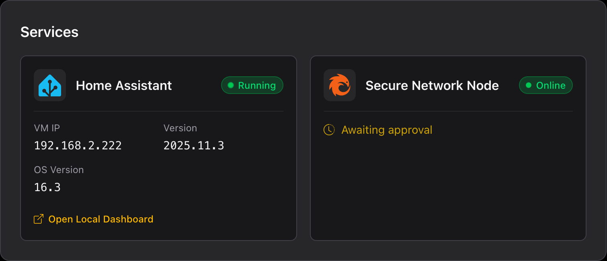Viewport: 607px width, 261px height.
Task: Toggle the Online status badge
Action: coord(545,85)
